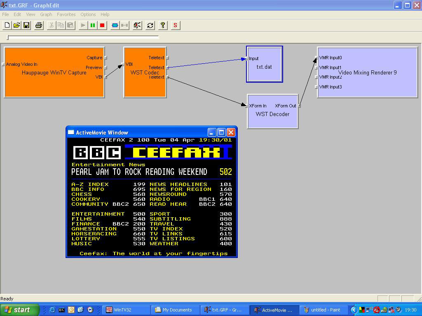
Task: Click the VMR Input3 pin
Action: (x=316, y=87)
